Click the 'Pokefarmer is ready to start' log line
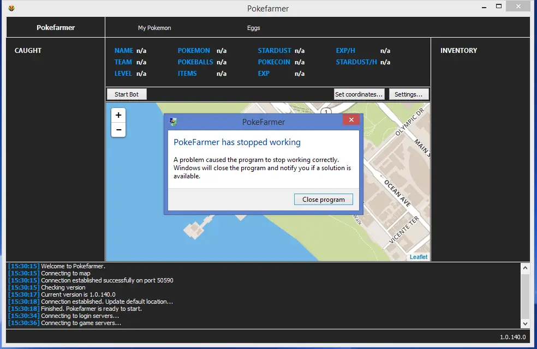537x349 pixels. tap(75, 309)
